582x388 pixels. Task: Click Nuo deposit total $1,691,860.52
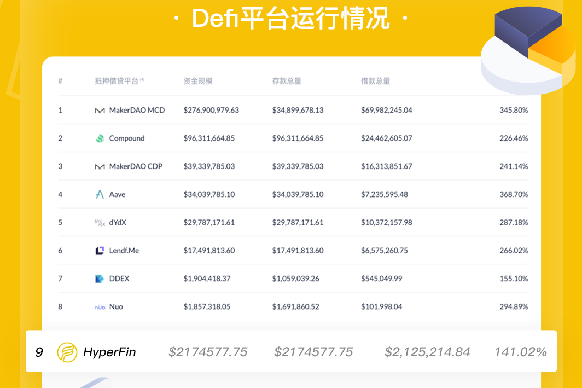tap(295, 306)
